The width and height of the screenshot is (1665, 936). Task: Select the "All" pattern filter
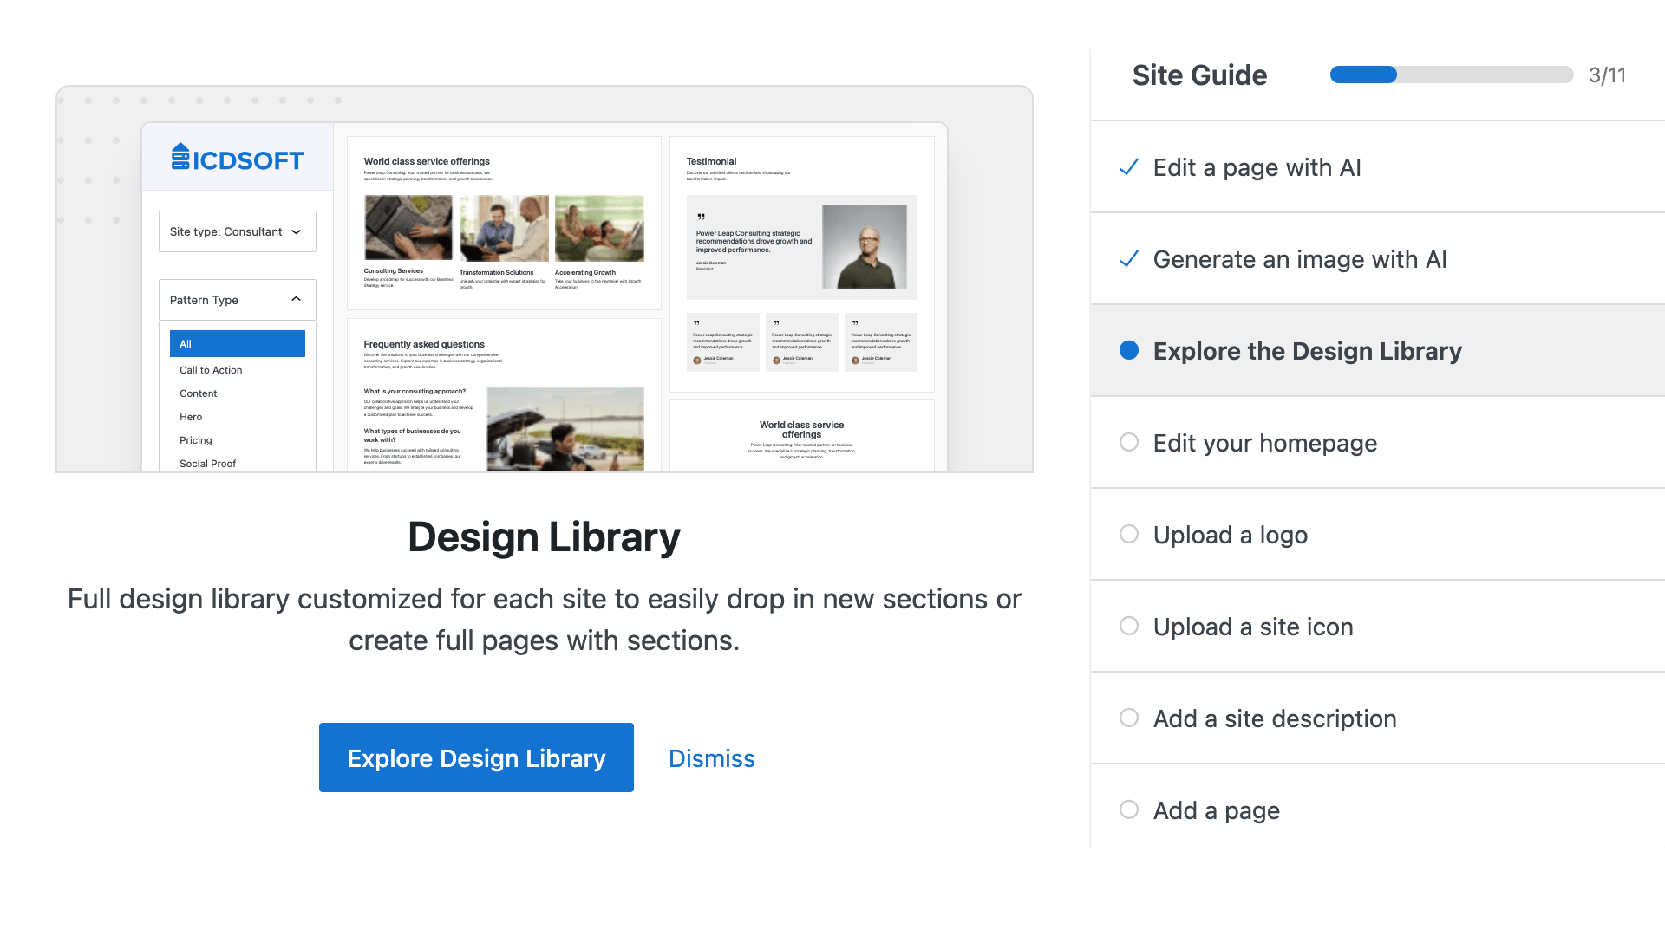237,343
